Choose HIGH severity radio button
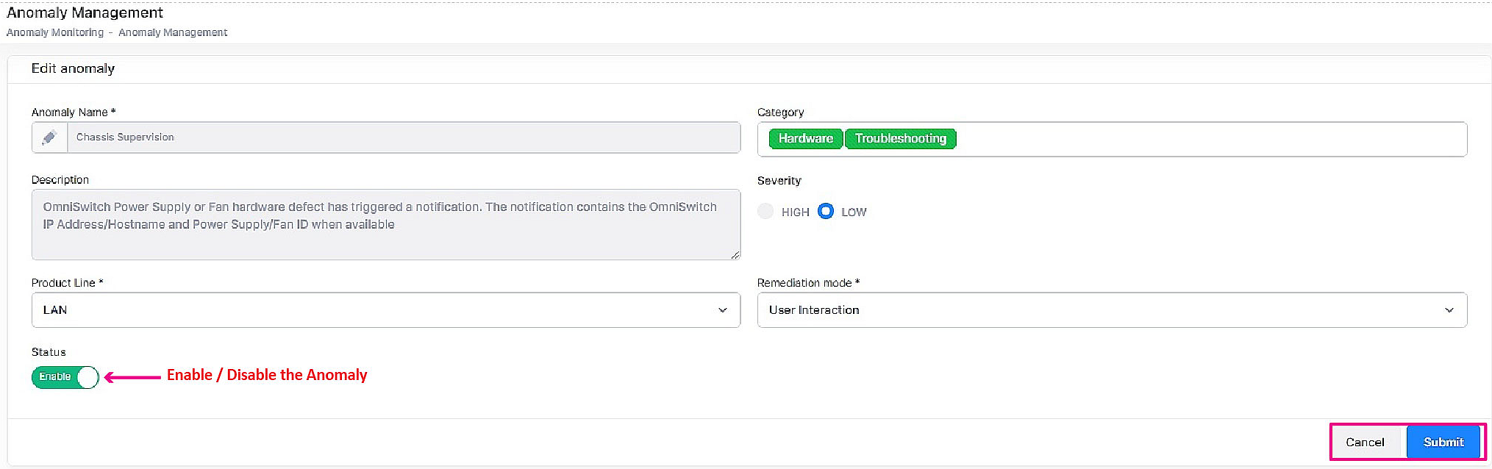 (765, 212)
